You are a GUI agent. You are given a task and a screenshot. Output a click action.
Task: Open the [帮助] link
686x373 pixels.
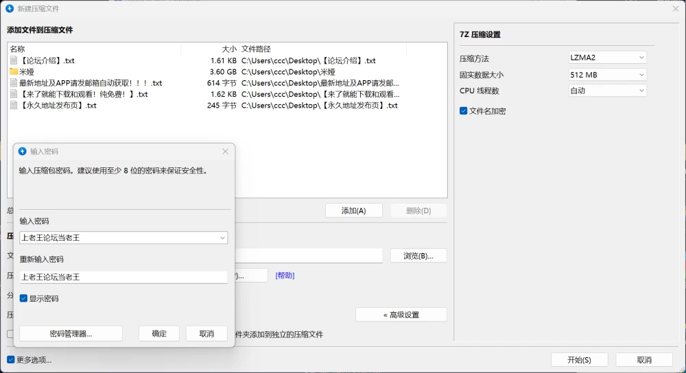click(x=285, y=276)
